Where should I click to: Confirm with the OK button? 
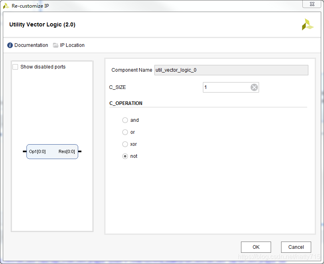[x=256, y=247]
